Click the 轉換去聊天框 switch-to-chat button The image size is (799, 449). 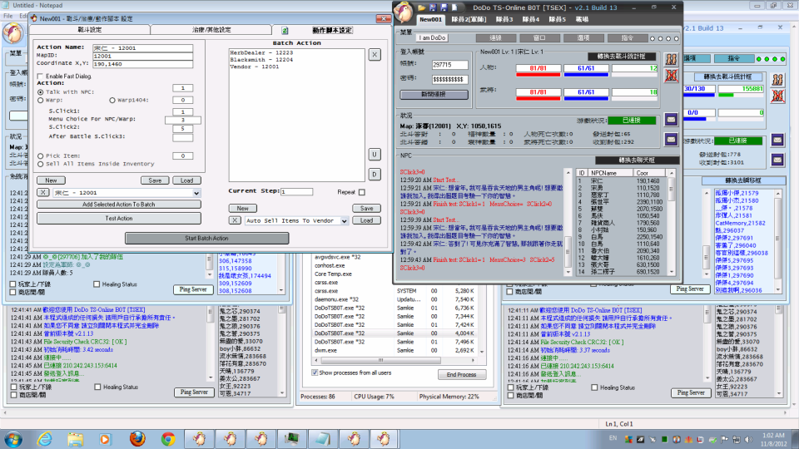(x=637, y=160)
